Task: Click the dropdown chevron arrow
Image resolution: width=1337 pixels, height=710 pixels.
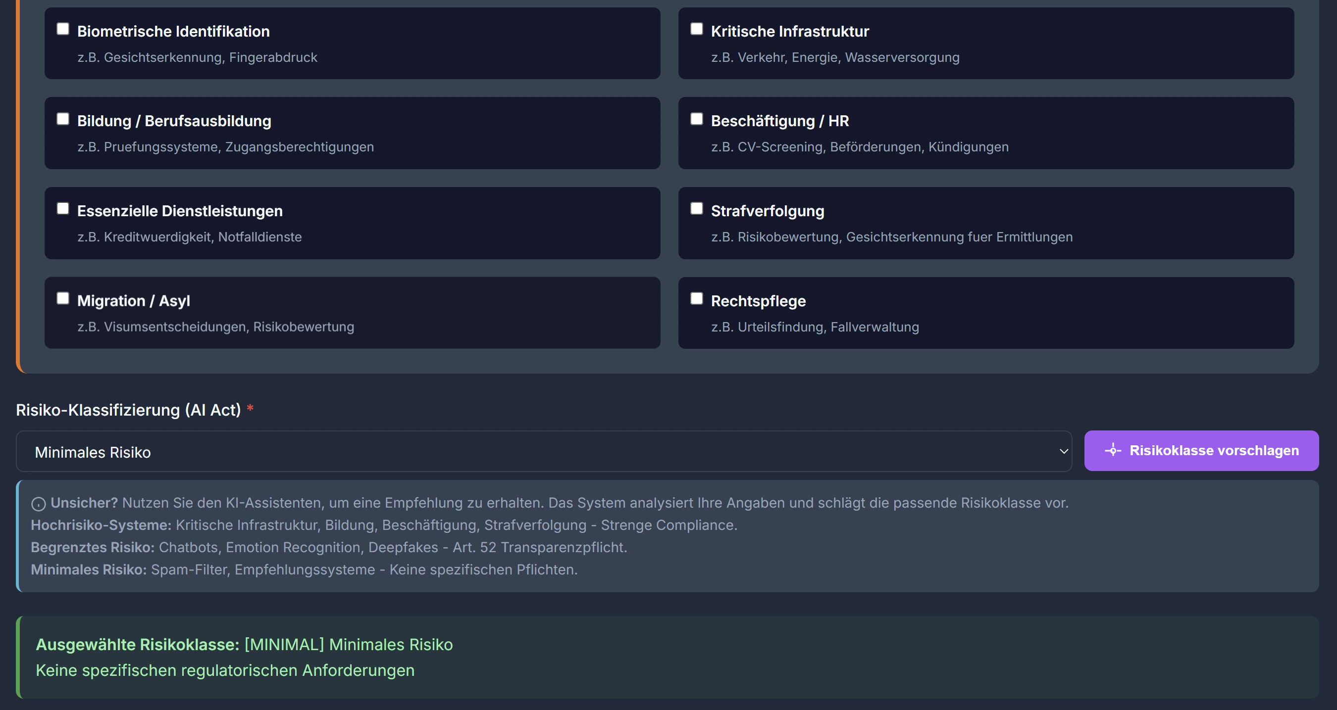Action: [x=1063, y=452]
